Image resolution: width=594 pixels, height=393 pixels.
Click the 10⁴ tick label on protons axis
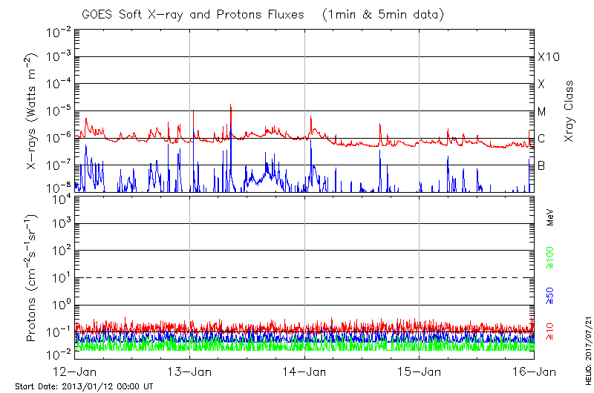click(x=59, y=198)
